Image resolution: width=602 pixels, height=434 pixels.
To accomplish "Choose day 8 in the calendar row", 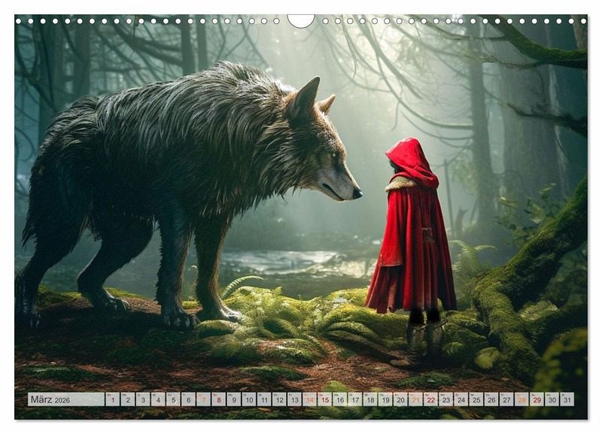I will pyautogui.click(x=218, y=399).
